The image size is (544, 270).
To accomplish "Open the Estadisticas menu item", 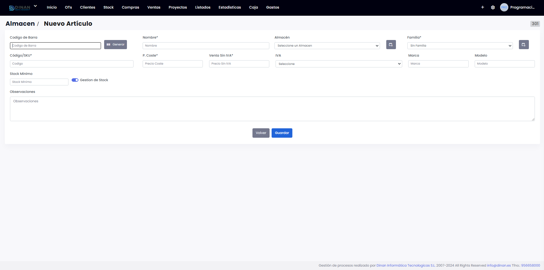I will tap(230, 7).
